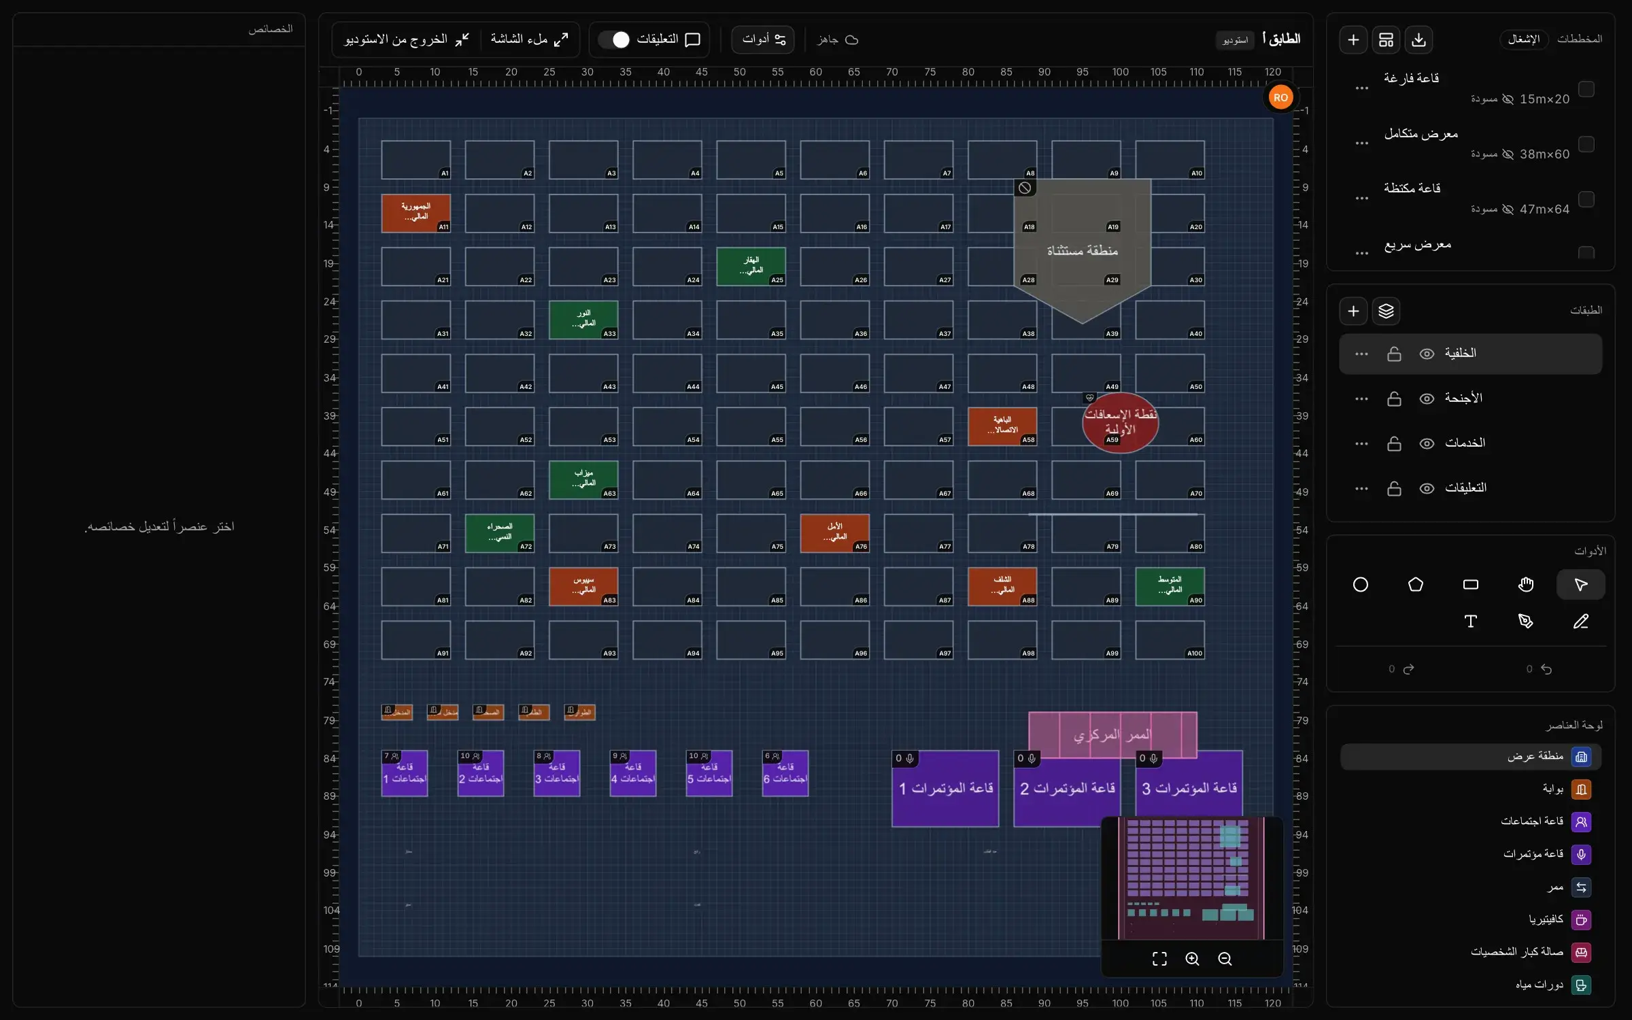Unlock toggle for التعليقات layer
Viewport: 1632px width, 1020px height.
coord(1394,488)
